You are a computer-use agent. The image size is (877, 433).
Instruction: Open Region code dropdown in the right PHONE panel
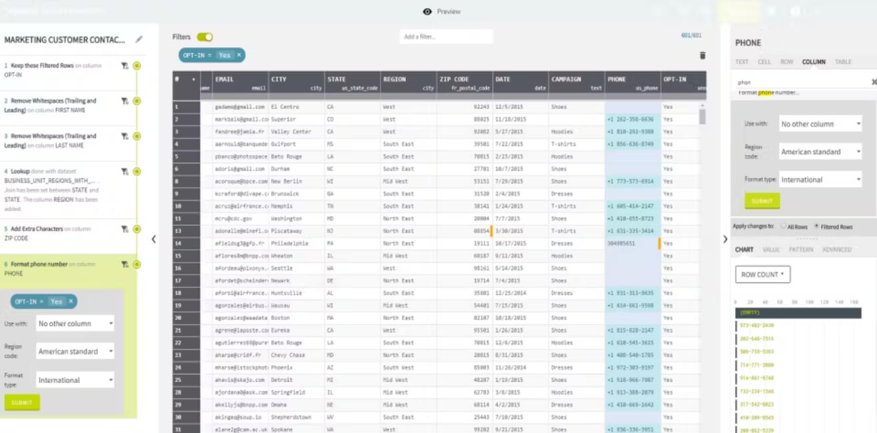tap(821, 152)
